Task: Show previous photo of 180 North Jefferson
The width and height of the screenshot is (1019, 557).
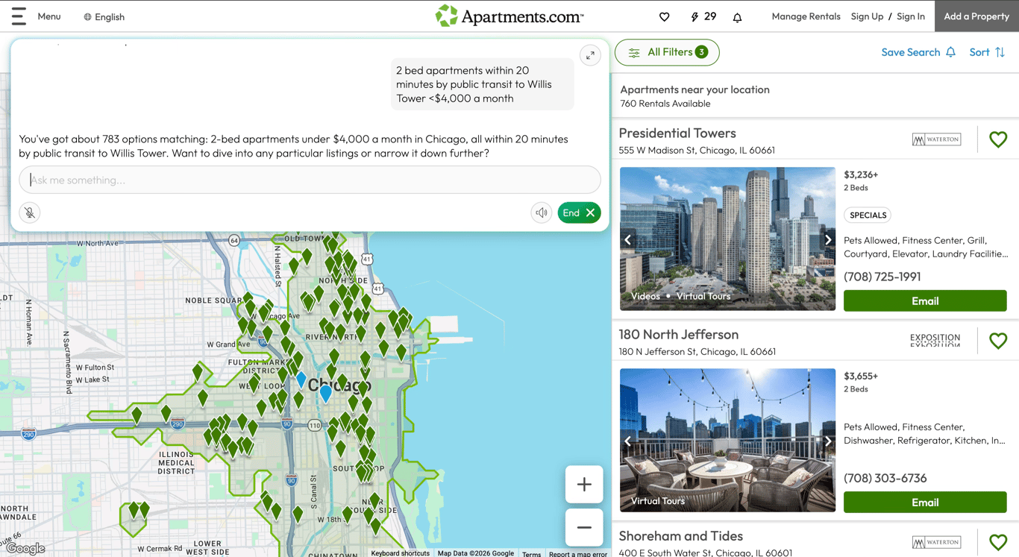Action: pos(628,441)
